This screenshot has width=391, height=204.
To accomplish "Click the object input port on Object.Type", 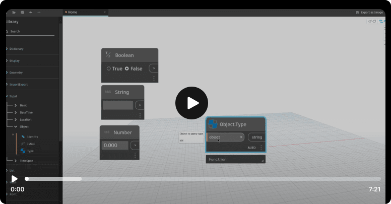I will tap(225, 137).
